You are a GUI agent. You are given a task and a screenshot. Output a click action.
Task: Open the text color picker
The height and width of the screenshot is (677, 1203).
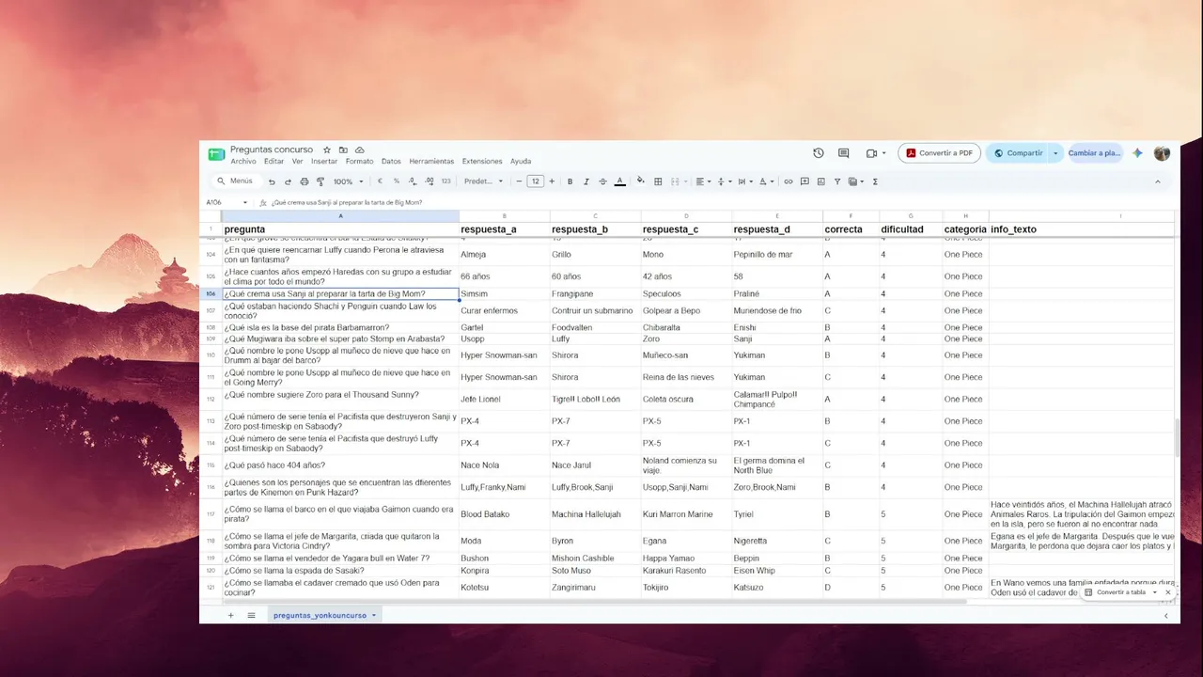(619, 181)
